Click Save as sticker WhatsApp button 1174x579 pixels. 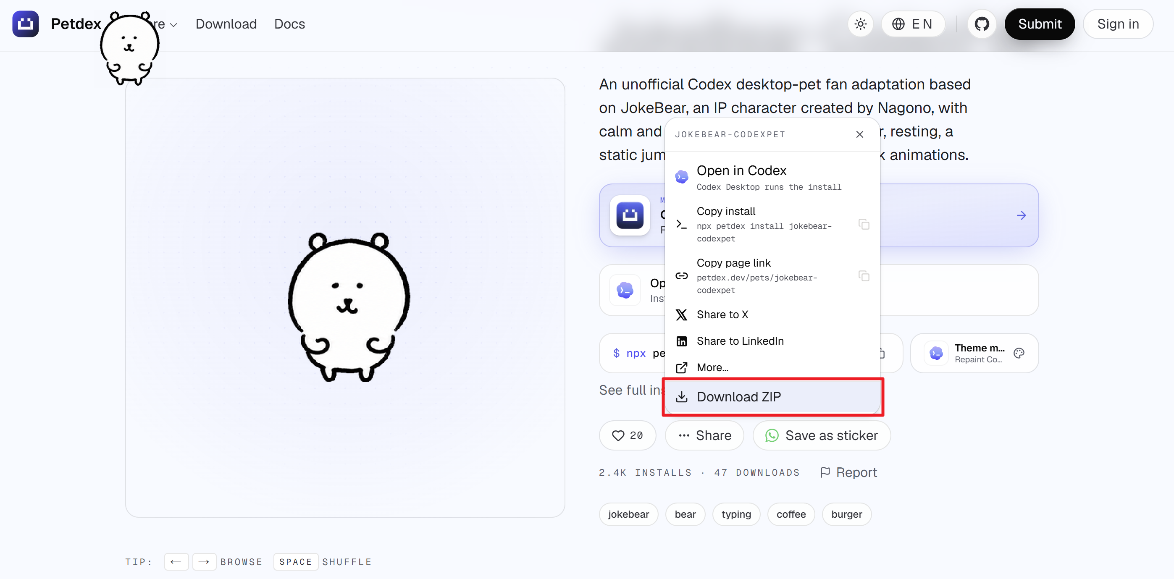tap(821, 435)
